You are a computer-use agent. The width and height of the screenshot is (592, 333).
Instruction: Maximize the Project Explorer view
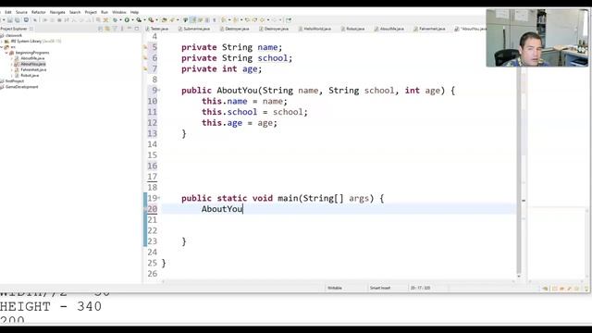(x=137, y=29)
